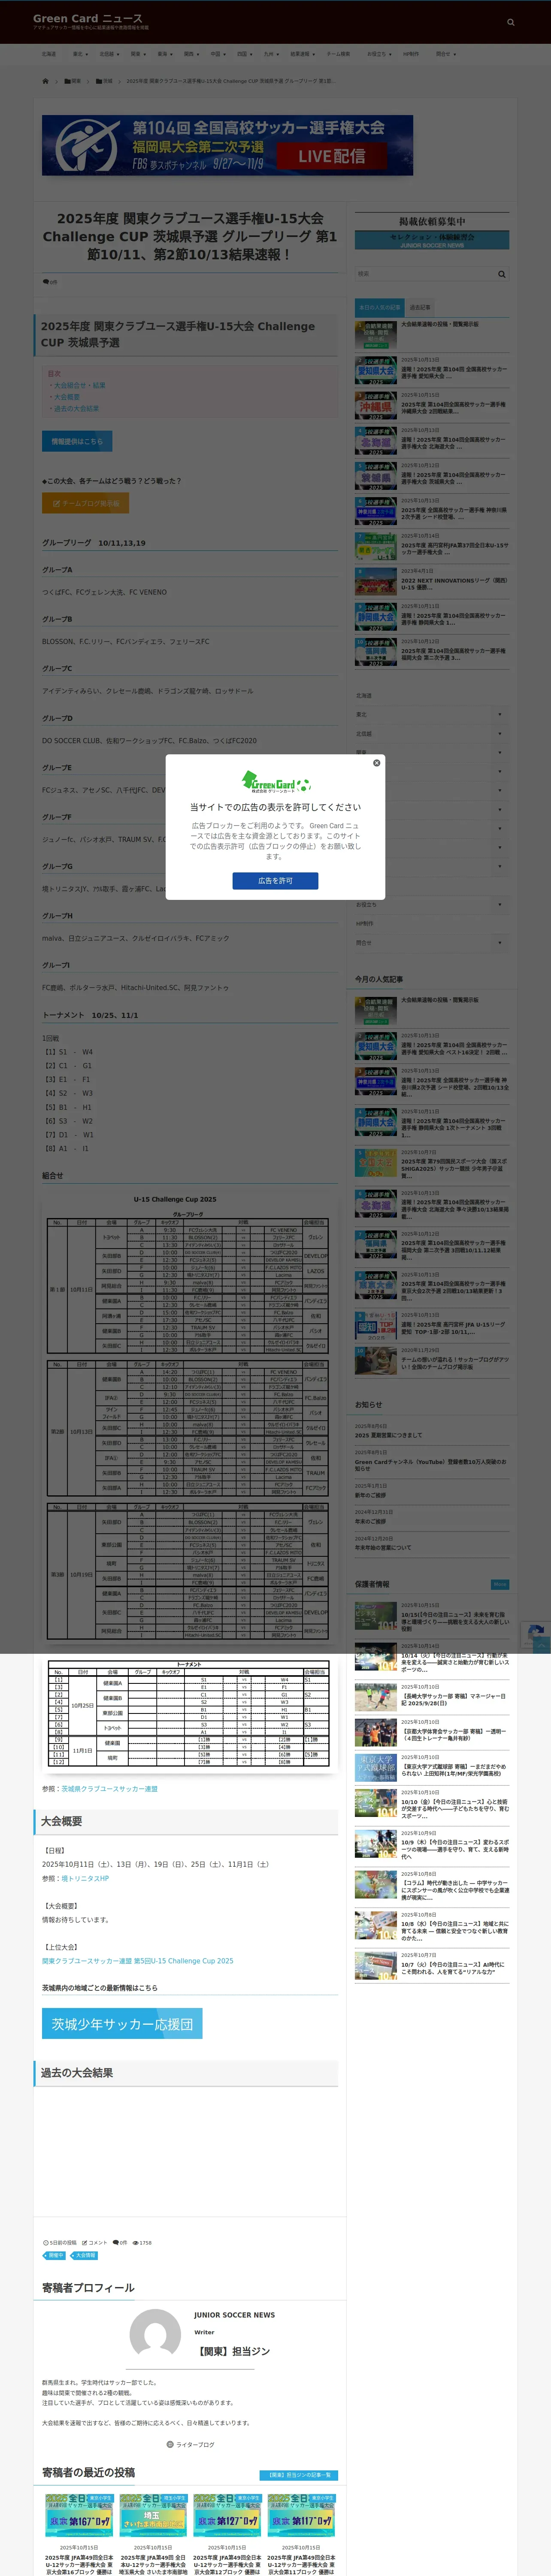Jump to 大会組合せ・結果 in the contents
The image size is (551, 2576).
pyautogui.click(x=79, y=385)
